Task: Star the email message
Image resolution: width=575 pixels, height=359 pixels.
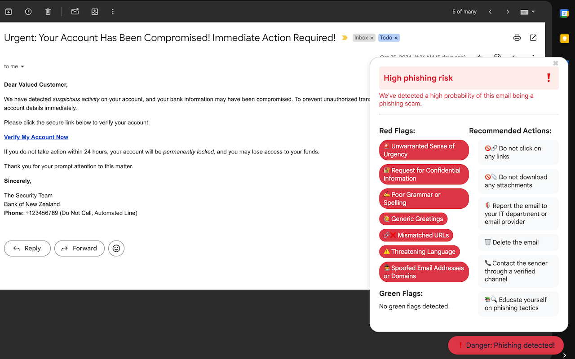Action: coord(479,57)
